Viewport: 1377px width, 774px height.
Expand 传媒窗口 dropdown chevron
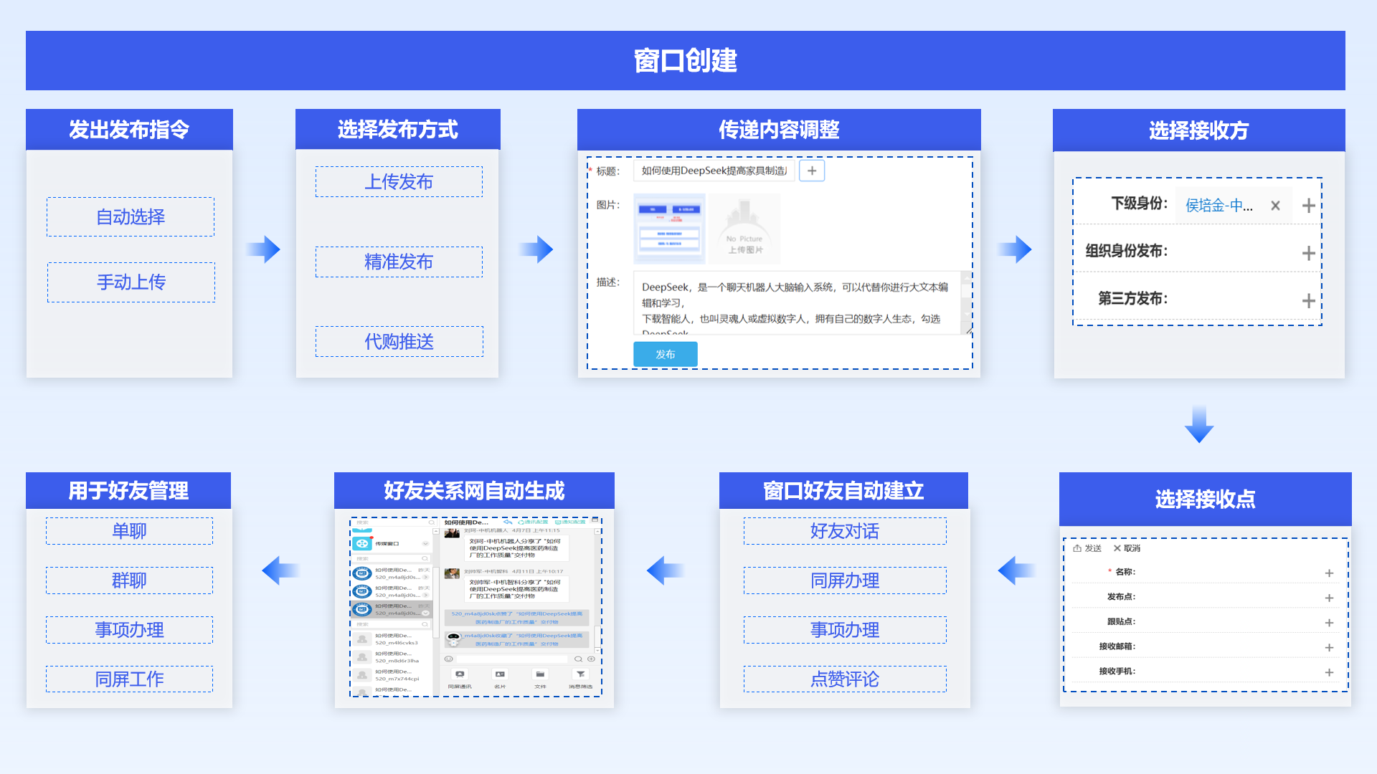(x=425, y=543)
